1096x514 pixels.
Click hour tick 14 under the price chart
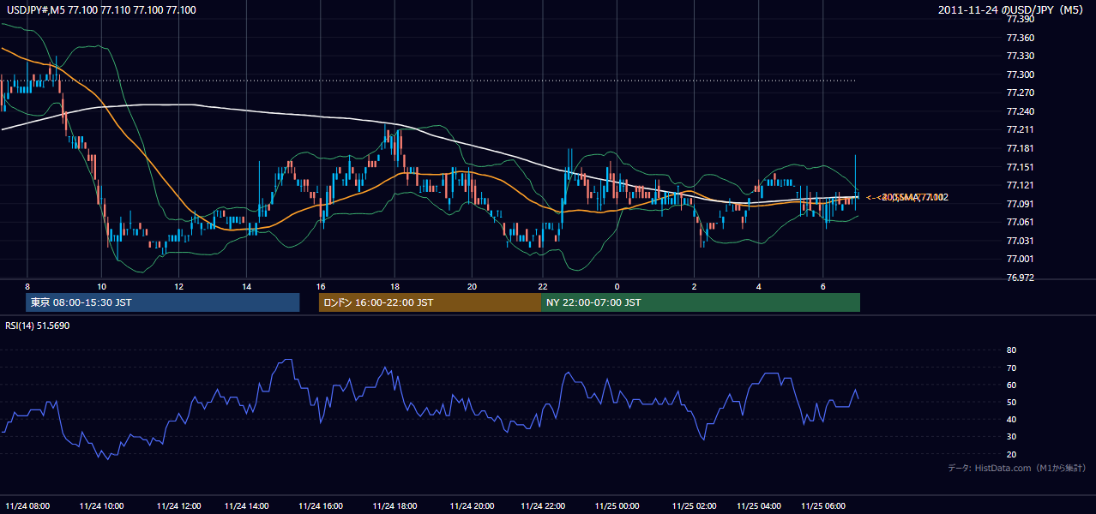point(247,286)
